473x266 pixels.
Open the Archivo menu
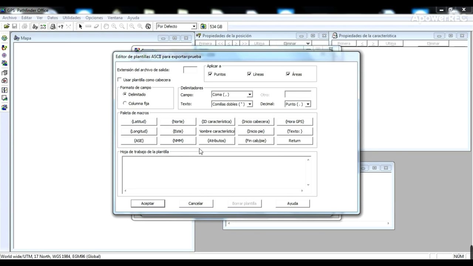(10, 18)
